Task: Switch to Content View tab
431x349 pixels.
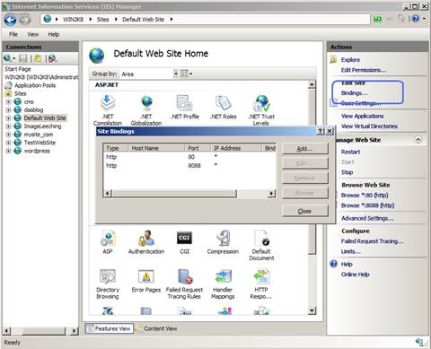Action: [156, 328]
